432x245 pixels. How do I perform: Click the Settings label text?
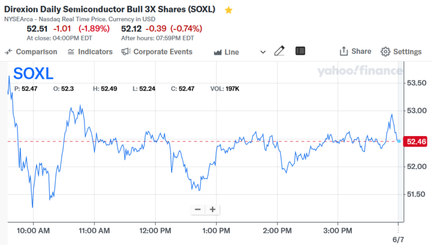(x=407, y=52)
